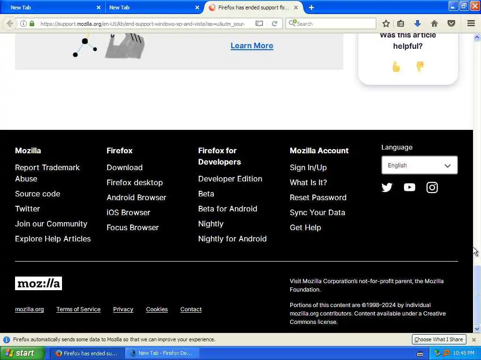Vote article helpful with thumbs up
The height and width of the screenshot is (360, 481).
(396, 67)
